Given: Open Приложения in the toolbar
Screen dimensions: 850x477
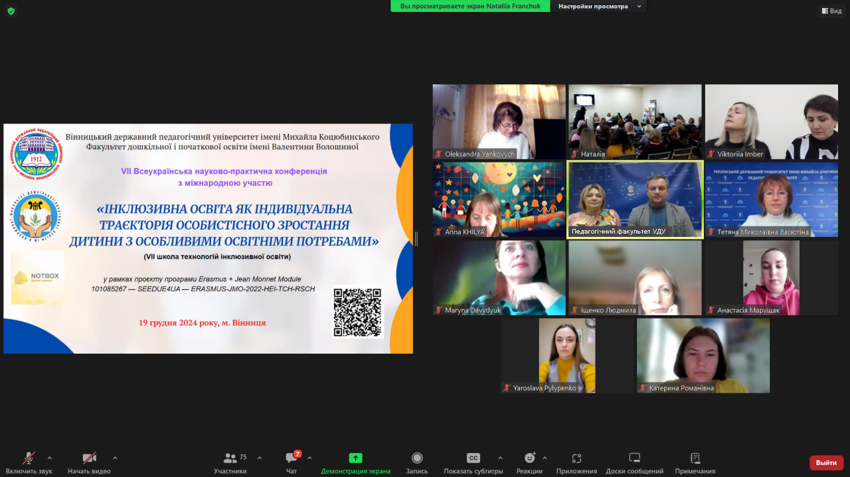Looking at the screenshot, I should (575, 461).
